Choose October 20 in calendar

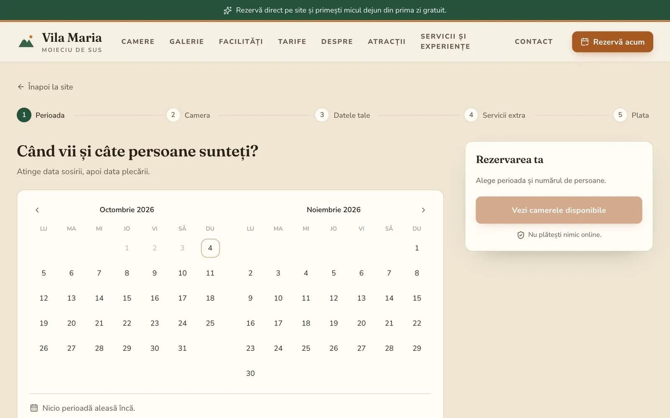(72, 323)
